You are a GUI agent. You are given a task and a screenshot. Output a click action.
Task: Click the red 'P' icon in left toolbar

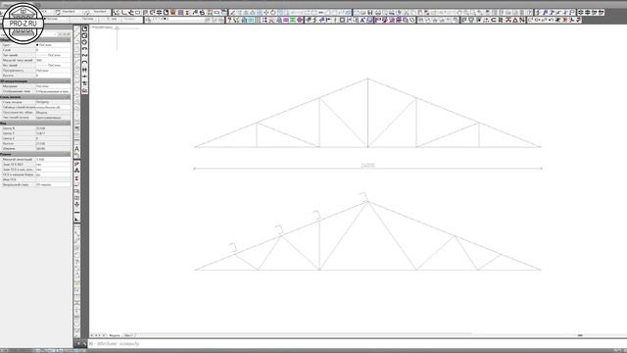(76, 164)
